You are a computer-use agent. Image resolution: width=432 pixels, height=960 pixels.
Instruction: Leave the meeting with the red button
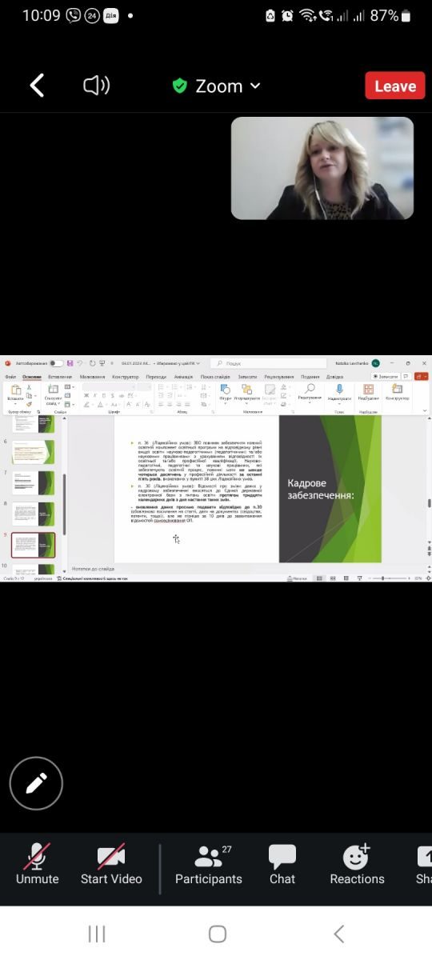[395, 86]
